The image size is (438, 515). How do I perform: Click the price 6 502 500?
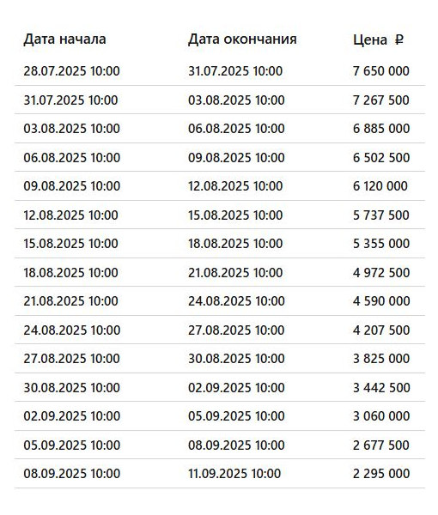[381, 157]
